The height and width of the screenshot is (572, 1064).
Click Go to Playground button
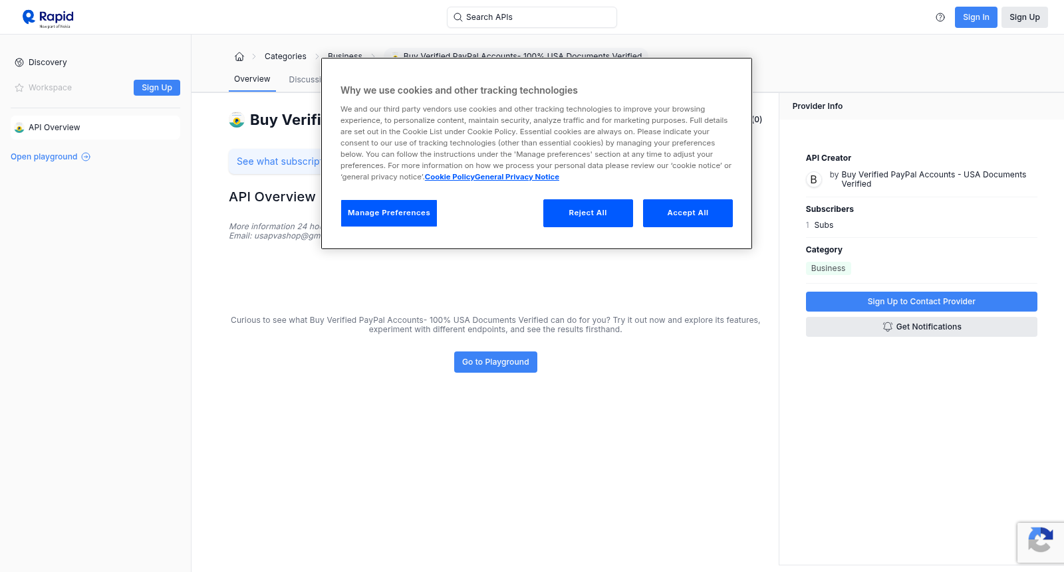click(x=495, y=362)
